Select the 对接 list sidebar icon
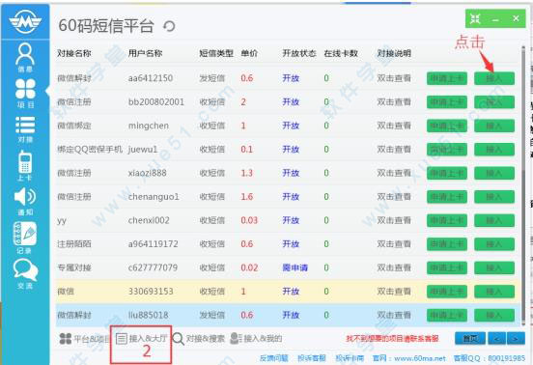This screenshot has width=533, height=365. (x=25, y=129)
